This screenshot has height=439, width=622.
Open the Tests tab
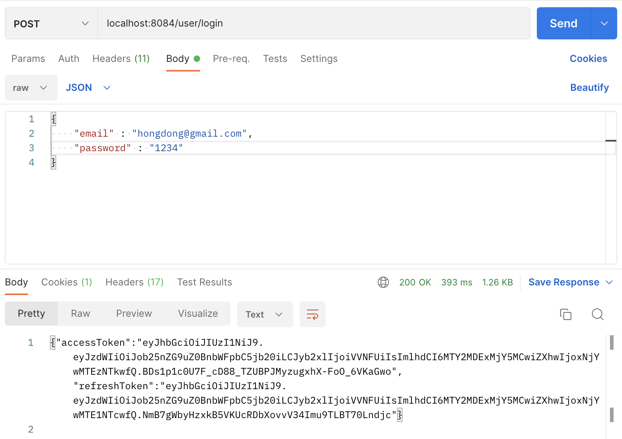[x=275, y=59]
